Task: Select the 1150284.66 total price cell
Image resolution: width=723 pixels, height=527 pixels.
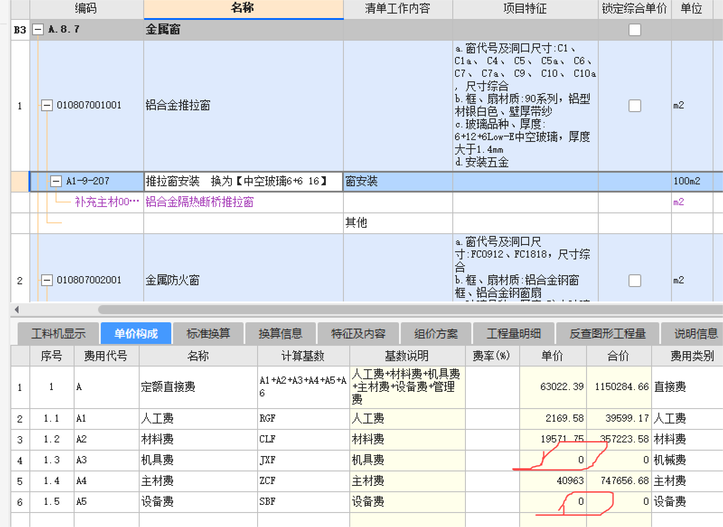Action: (619, 387)
